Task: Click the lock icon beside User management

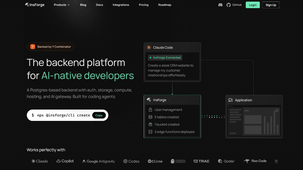Action: (150, 110)
